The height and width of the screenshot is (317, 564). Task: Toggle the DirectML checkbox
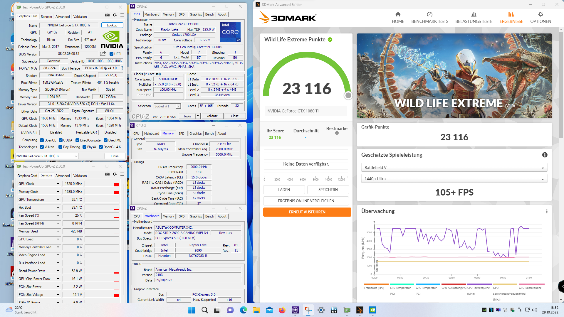click(105, 140)
